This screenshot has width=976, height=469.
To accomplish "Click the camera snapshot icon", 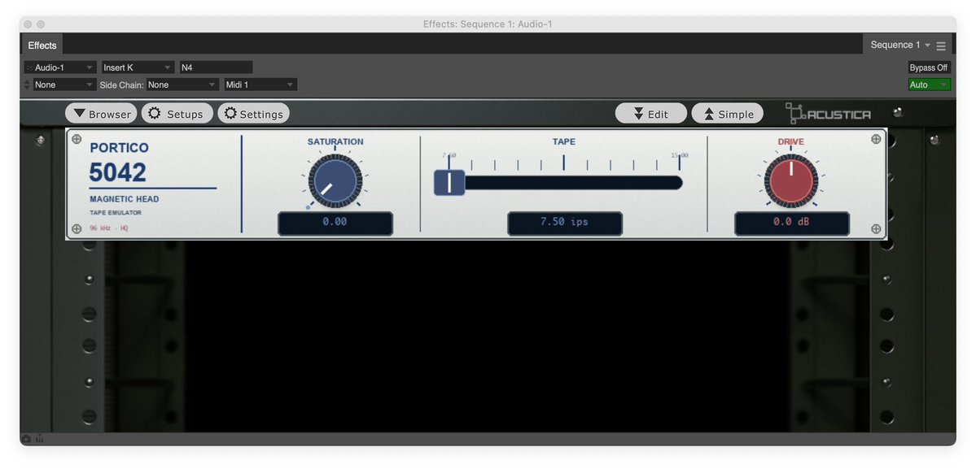I will 26,439.
